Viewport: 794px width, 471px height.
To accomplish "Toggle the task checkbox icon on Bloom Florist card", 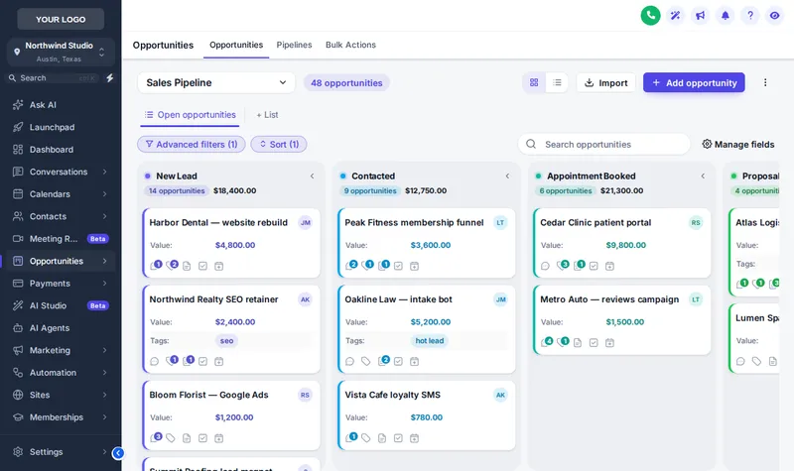I will pyautogui.click(x=202, y=438).
